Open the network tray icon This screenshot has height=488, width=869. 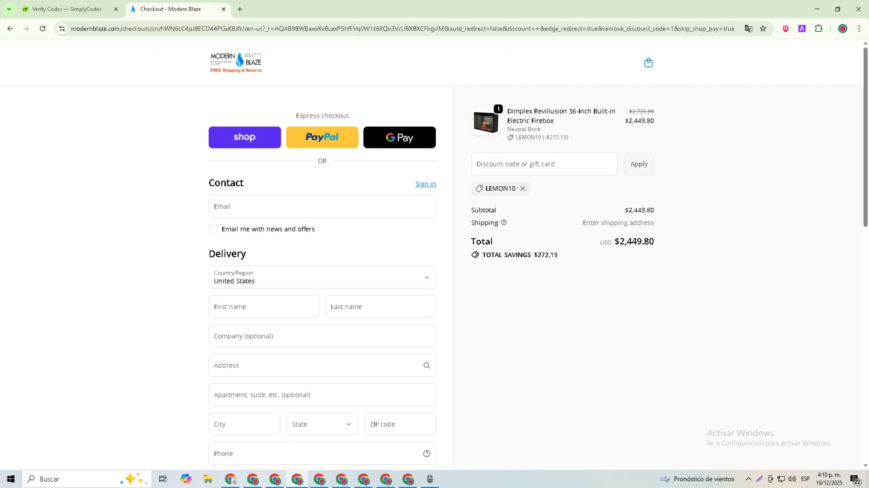click(781, 479)
